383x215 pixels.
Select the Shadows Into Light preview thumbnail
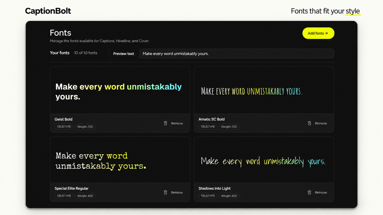[x=264, y=160]
